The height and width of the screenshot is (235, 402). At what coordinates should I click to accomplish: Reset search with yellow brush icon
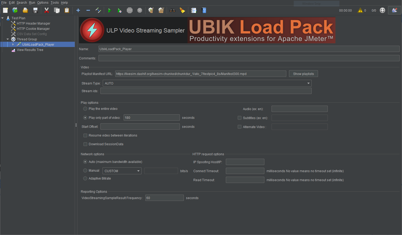pos(182,10)
